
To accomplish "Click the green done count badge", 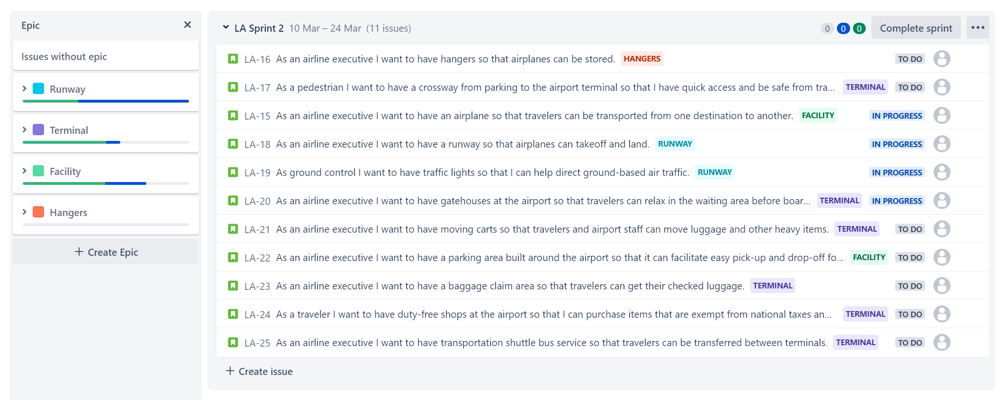I will pos(859,28).
